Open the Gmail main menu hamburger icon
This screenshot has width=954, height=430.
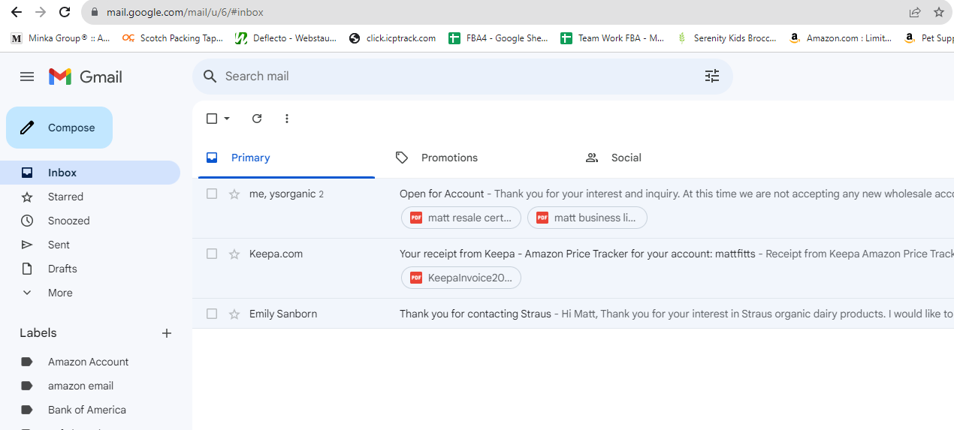click(x=27, y=77)
